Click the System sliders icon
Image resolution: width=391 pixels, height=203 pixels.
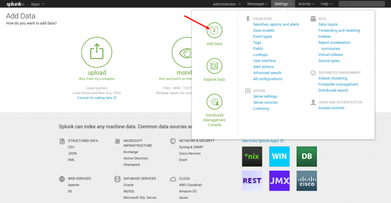pyautogui.click(x=247, y=91)
